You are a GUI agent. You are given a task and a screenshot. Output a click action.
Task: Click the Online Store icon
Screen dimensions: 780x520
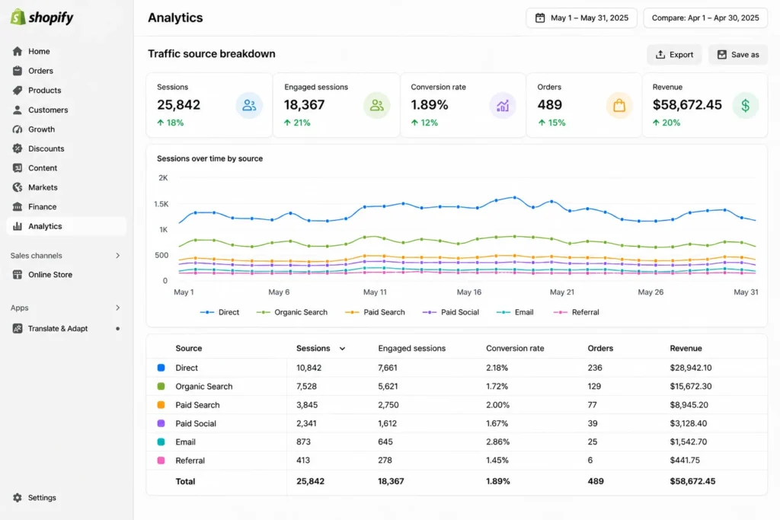[18, 274]
